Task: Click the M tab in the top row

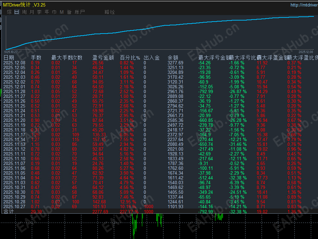Action: click(62, 12)
